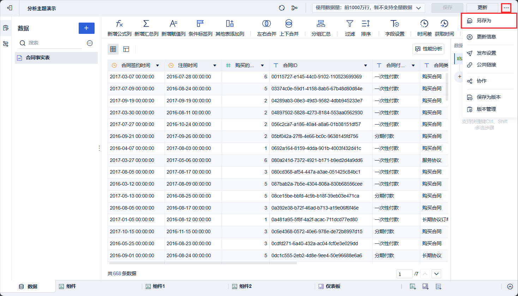
Task: Click the page number input box
Action: (x=404, y=274)
